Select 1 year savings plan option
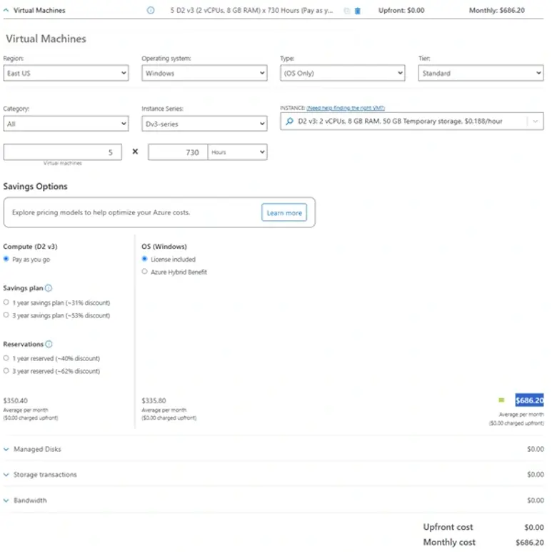Viewport: 552px width, 552px height. point(6,302)
